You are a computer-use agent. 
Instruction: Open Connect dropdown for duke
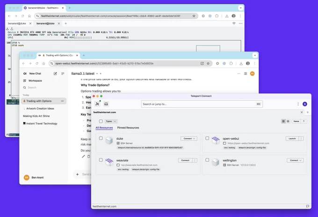point(189,139)
